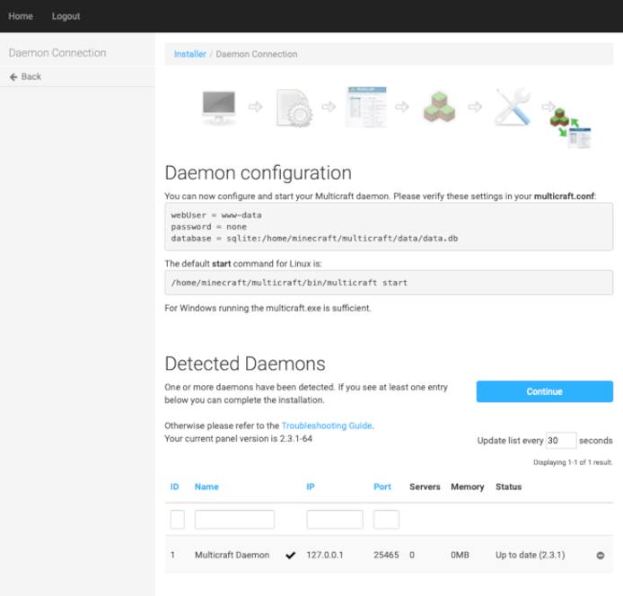Click the checkmark next to Multicraft Daemon
Viewport: 623px width, 596px height.
coord(290,556)
